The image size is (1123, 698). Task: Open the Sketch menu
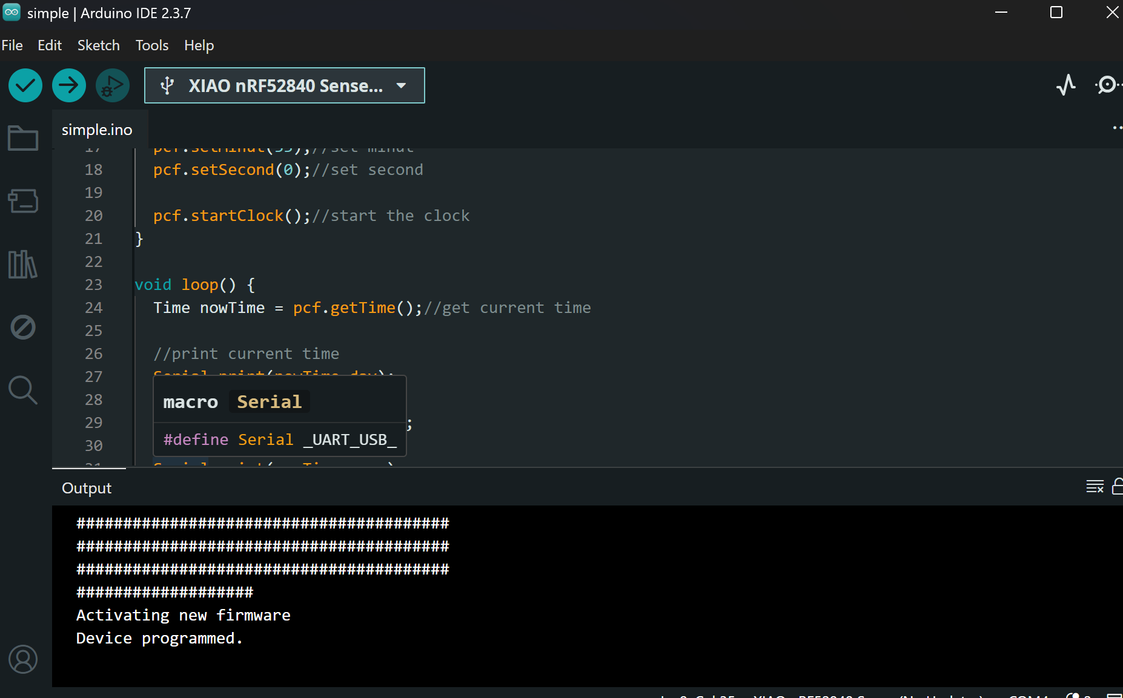99,45
